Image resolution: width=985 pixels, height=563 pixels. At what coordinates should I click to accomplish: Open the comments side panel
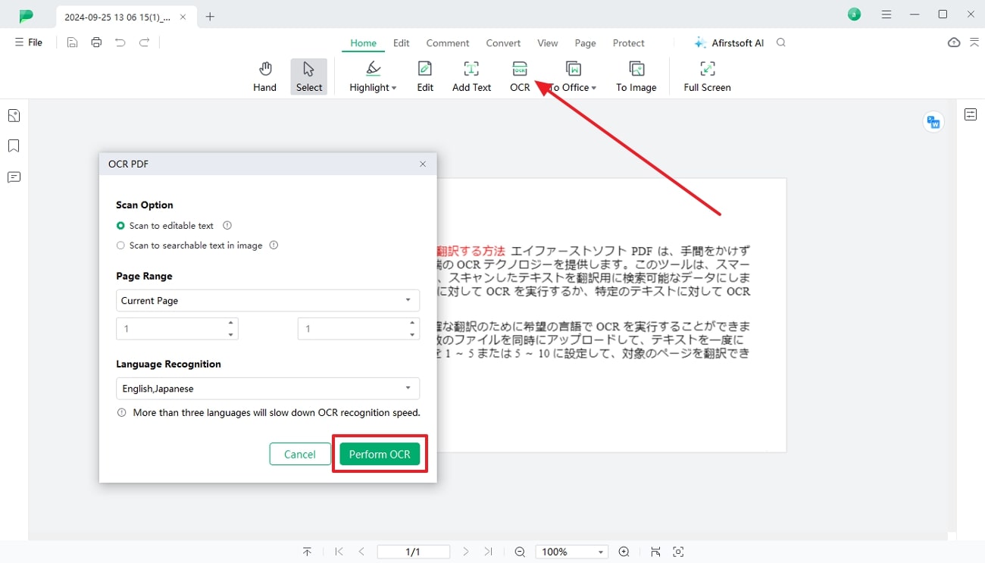14,177
